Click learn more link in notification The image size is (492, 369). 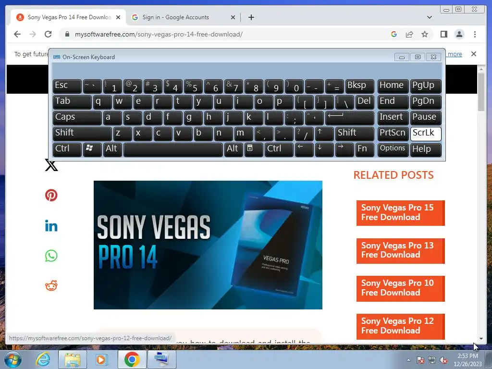pos(454,54)
